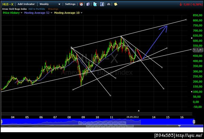Screen dimensions: 204x139
Task: Click the 04 year label on time axis
Action: [13, 117]
